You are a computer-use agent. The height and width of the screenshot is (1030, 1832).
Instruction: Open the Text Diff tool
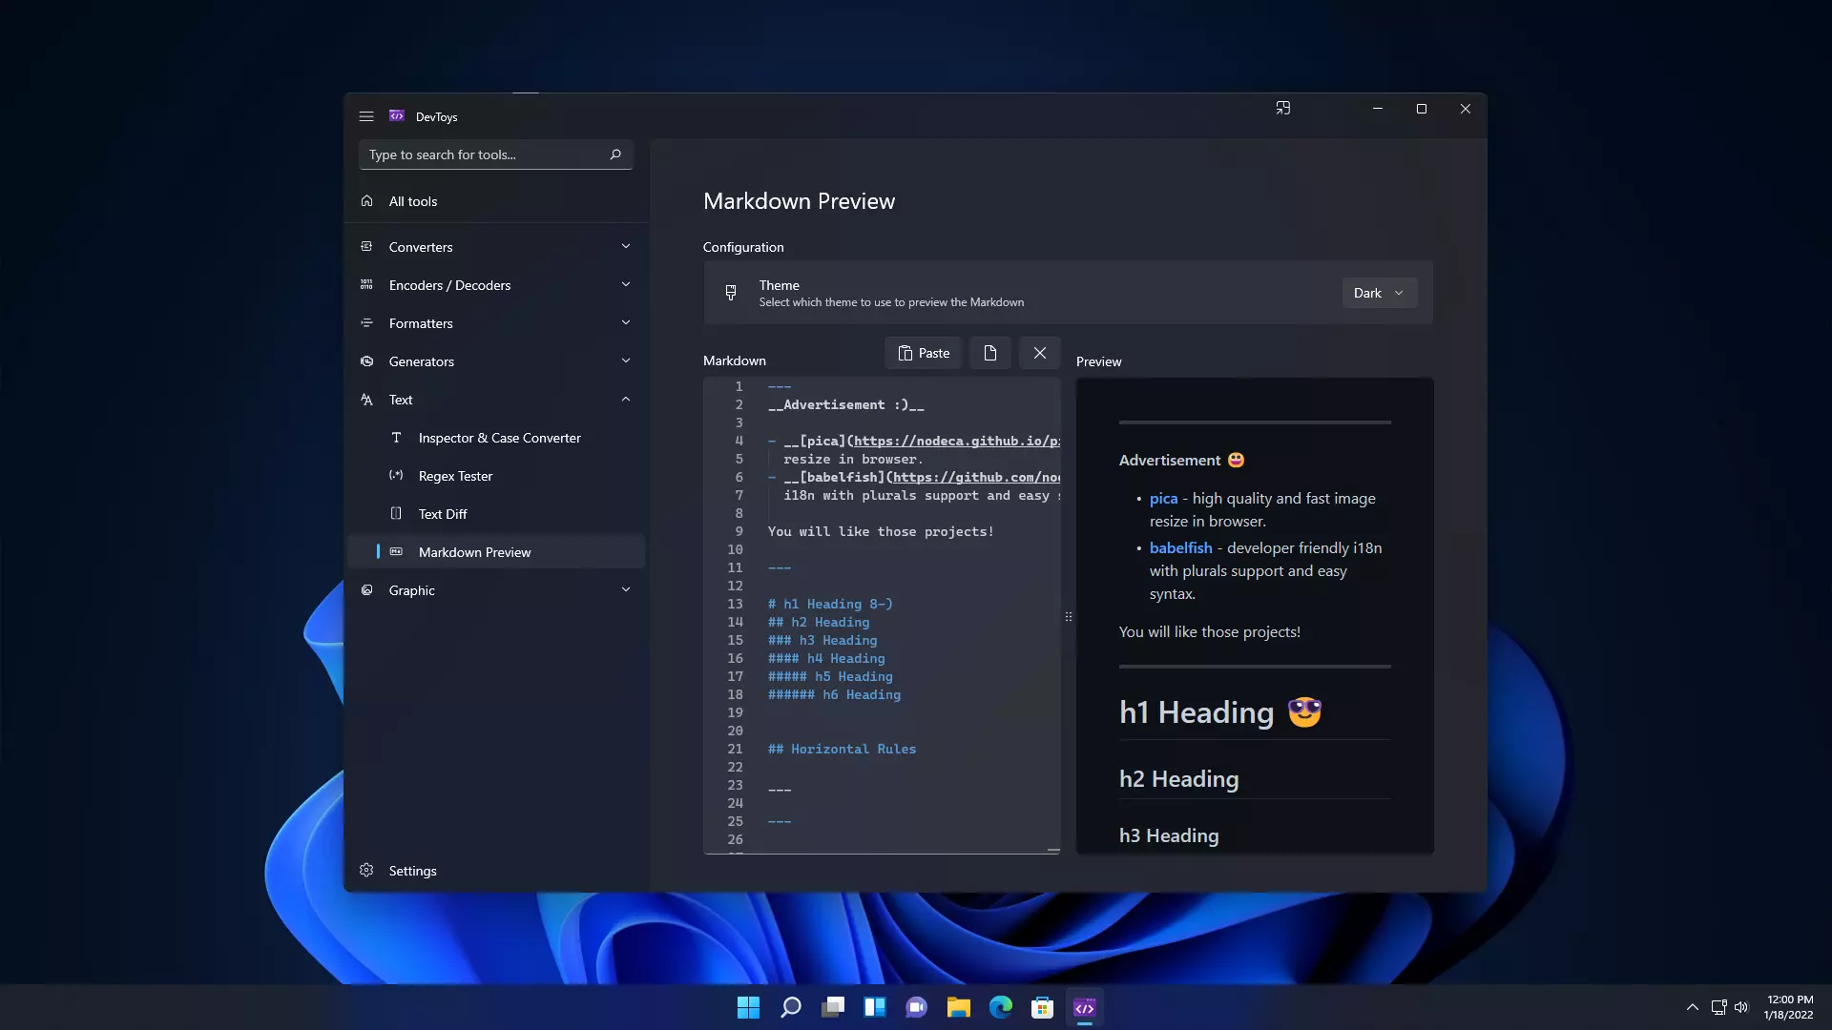[x=443, y=513]
